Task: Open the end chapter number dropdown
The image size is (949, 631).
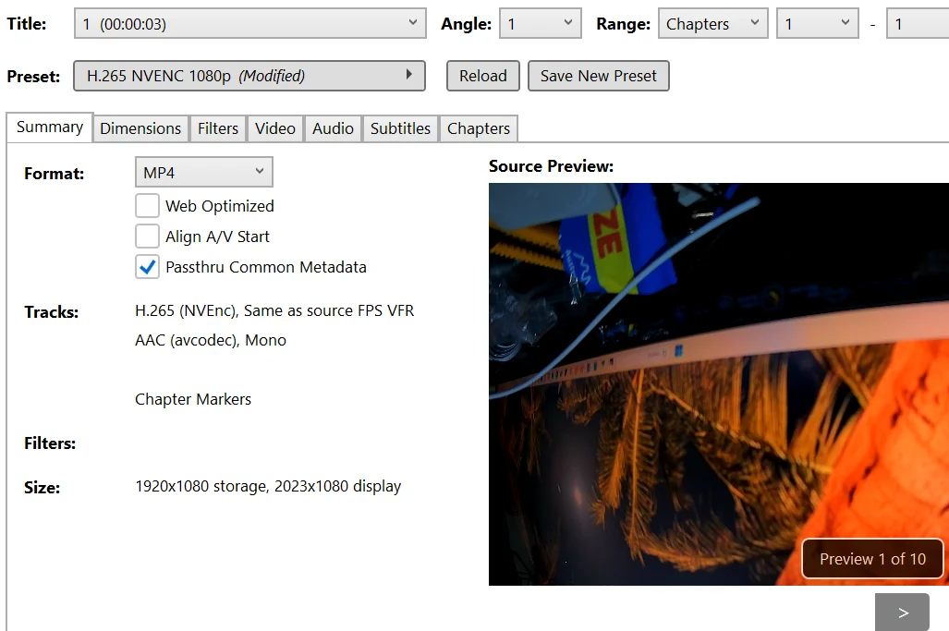Action: pyautogui.click(x=917, y=24)
